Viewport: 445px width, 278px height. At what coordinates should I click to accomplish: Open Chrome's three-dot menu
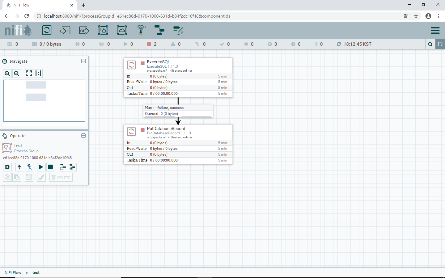coord(438,16)
